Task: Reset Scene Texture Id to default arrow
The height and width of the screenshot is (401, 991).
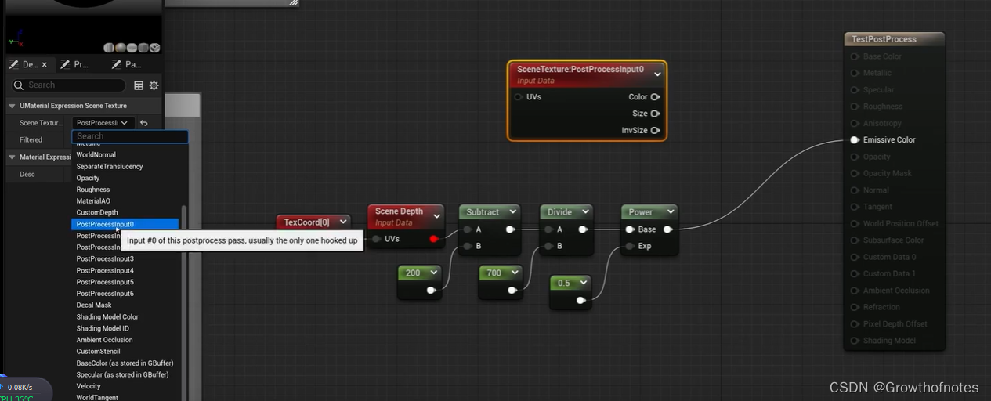Action: pyautogui.click(x=143, y=123)
